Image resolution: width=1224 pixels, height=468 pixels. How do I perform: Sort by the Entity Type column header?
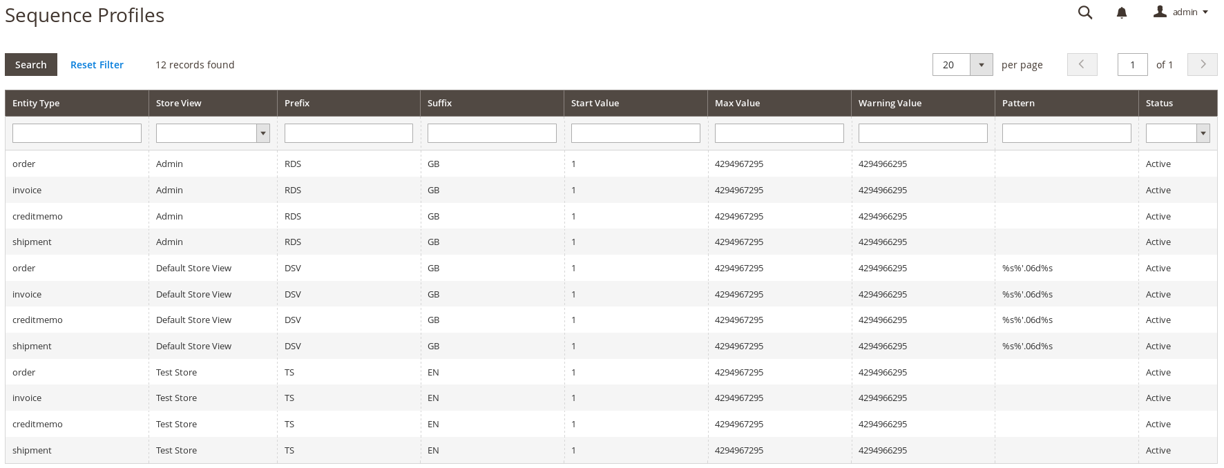tap(77, 103)
